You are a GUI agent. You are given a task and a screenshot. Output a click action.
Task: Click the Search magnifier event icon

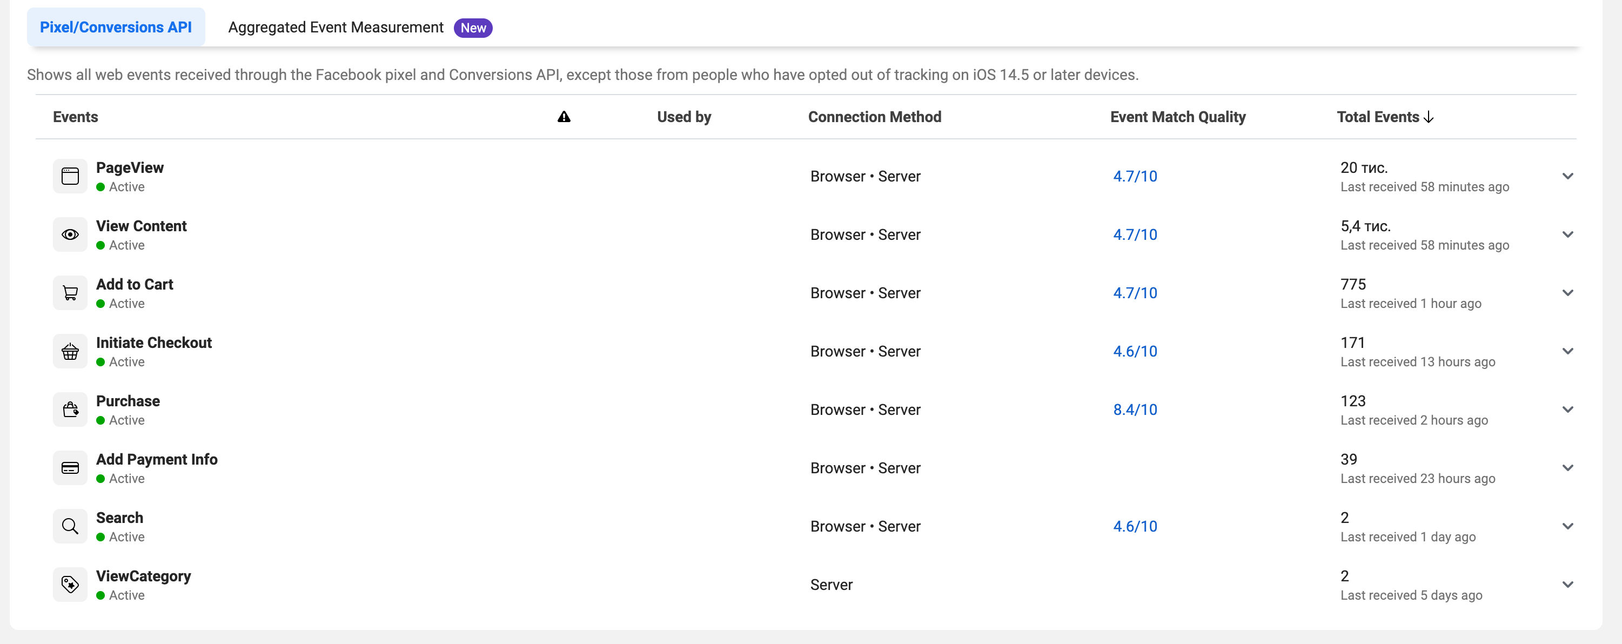coord(70,526)
